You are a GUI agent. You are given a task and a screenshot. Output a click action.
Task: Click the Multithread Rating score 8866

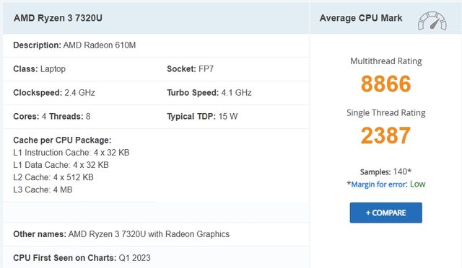[x=385, y=84]
